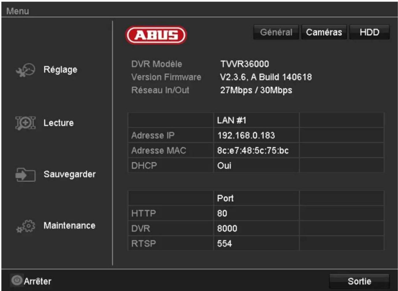Switch to the Caméras tab

click(x=324, y=32)
